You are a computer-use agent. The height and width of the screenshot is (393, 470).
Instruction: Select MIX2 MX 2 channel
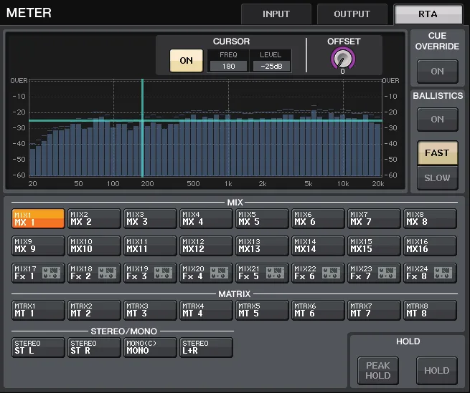pyautogui.click(x=94, y=218)
